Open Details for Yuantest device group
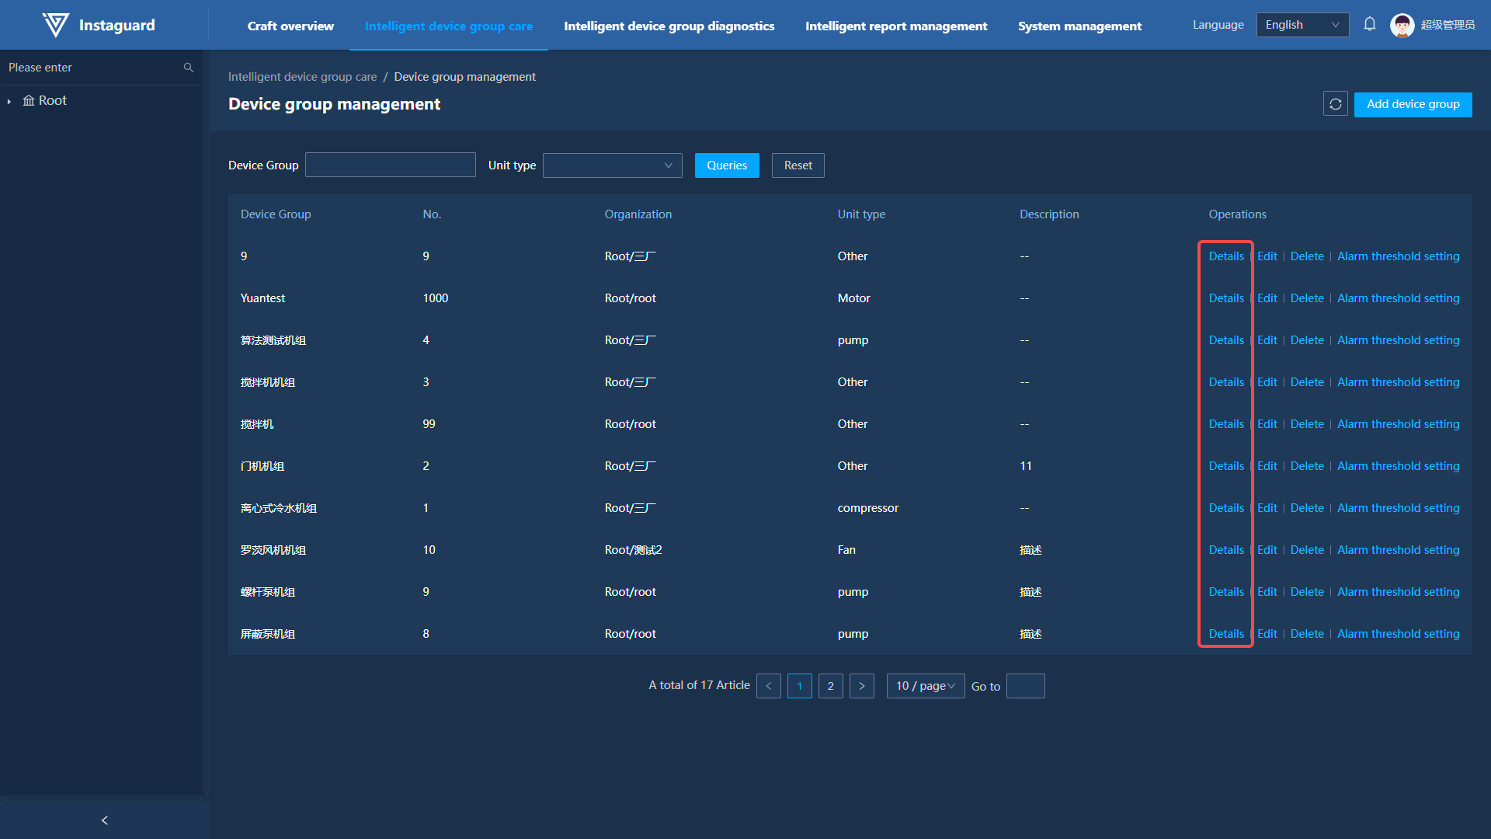Screen dimensions: 1491x839 pyautogui.click(x=1225, y=298)
